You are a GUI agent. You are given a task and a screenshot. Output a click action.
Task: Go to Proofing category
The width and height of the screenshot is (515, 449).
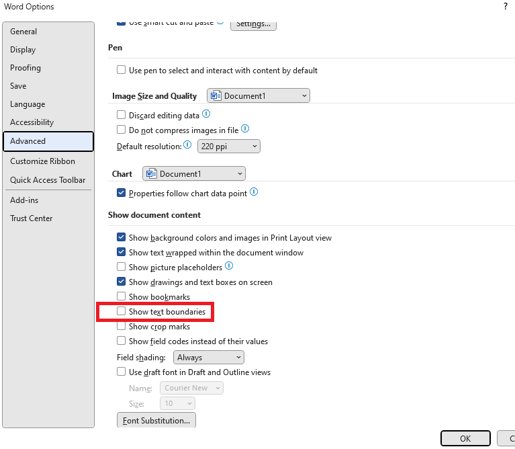pos(48,68)
